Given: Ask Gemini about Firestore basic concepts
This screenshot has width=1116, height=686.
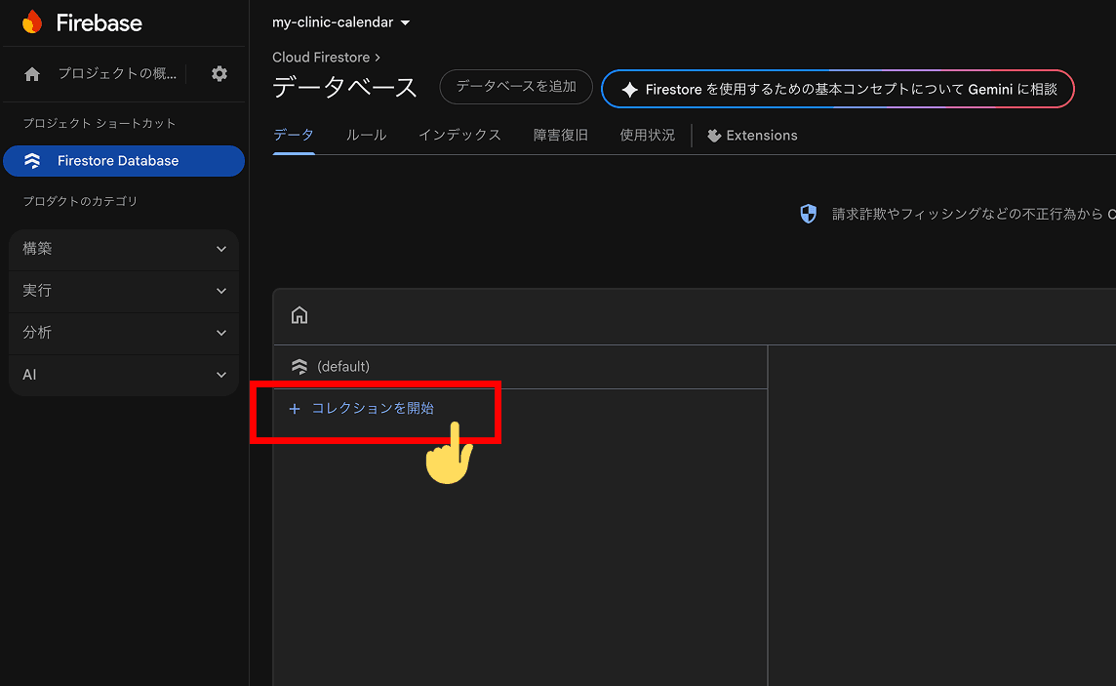Looking at the screenshot, I should [838, 89].
